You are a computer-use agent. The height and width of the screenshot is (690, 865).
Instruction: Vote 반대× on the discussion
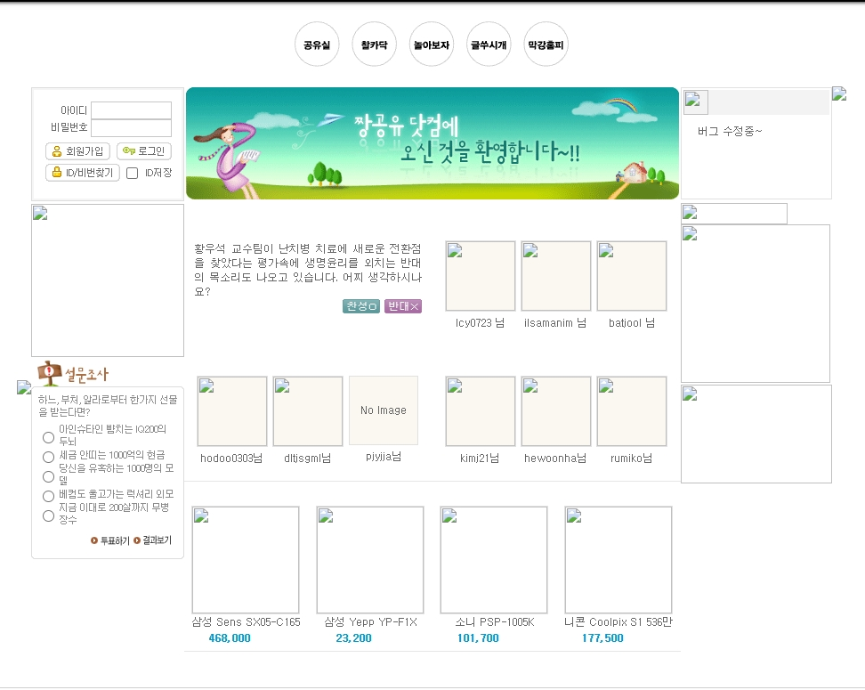(403, 306)
